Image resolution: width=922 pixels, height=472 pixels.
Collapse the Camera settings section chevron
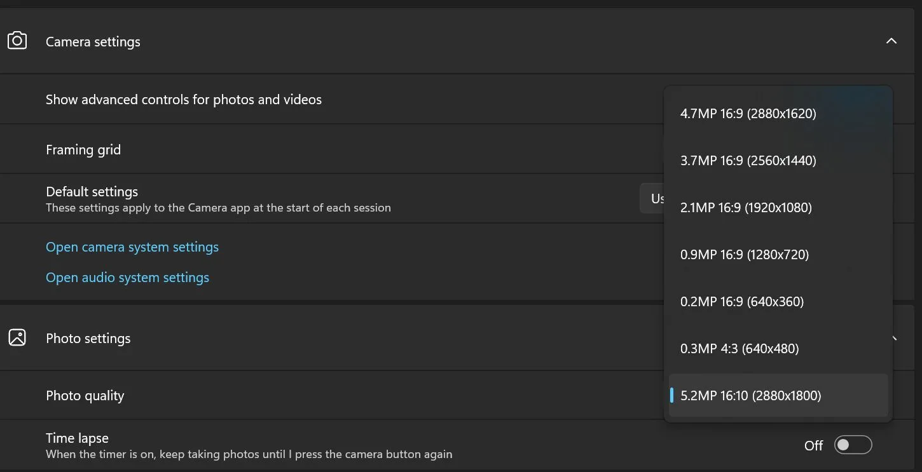coord(891,41)
